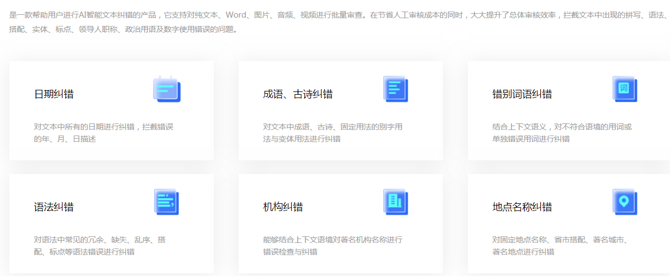Click the 地点名称纠错 description about 省市搭配
Image resolution: width=670 pixels, height=276 pixels.
[x=560, y=246]
